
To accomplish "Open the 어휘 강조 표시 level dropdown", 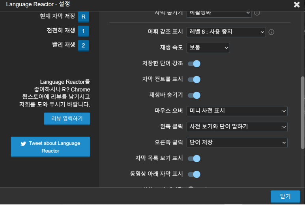I will (x=226, y=32).
